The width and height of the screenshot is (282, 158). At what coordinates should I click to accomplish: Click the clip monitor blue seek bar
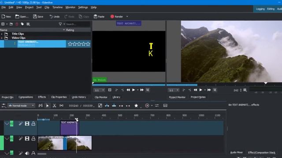[129, 85]
